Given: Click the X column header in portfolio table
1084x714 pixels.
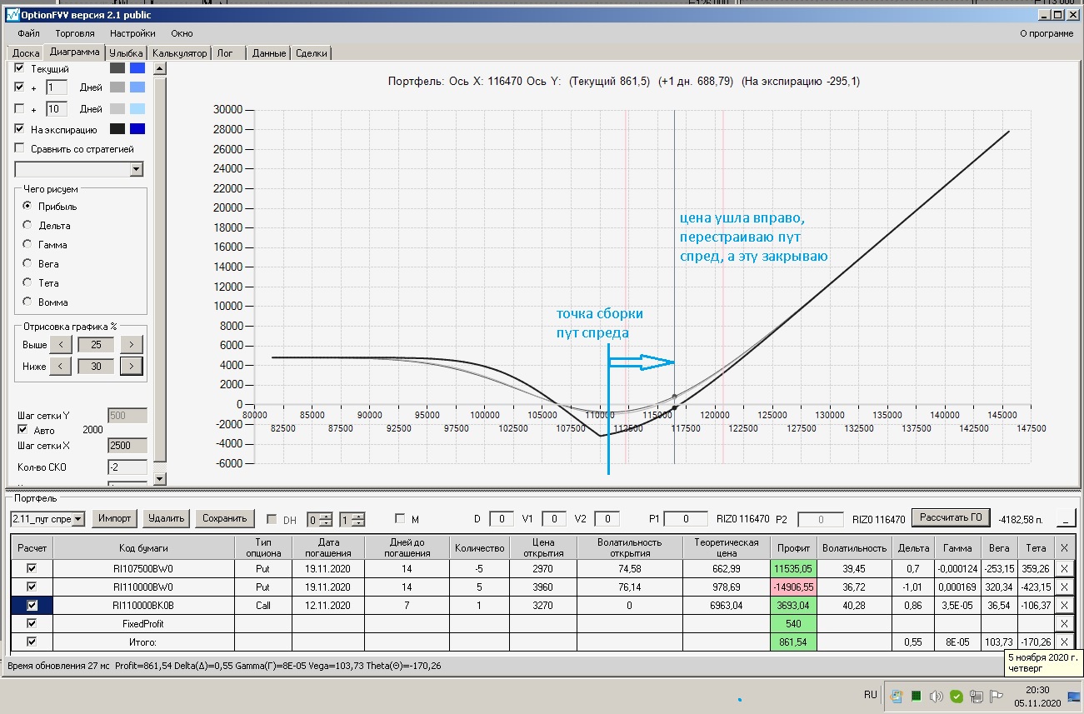Looking at the screenshot, I should coord(1063,547).
